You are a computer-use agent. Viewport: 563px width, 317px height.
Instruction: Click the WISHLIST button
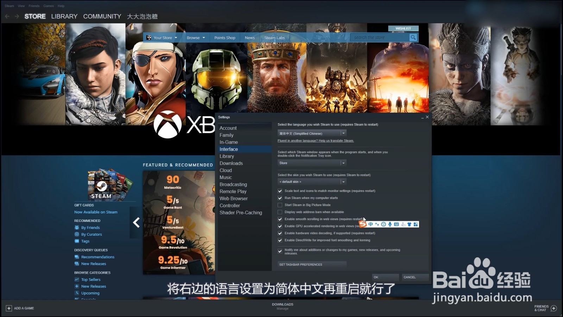[403, 29]
